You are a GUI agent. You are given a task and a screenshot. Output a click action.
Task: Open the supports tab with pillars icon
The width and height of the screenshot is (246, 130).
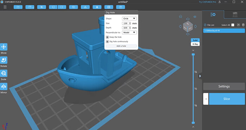(235, 15)
